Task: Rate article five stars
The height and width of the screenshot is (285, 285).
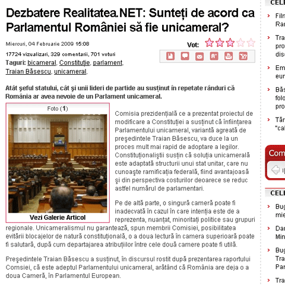Action: coord(251,43)
